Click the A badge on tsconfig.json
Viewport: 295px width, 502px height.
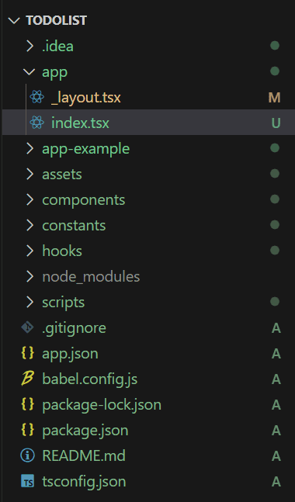(276, 482)
